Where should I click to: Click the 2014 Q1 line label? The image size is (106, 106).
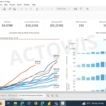(x=56, y=76)
